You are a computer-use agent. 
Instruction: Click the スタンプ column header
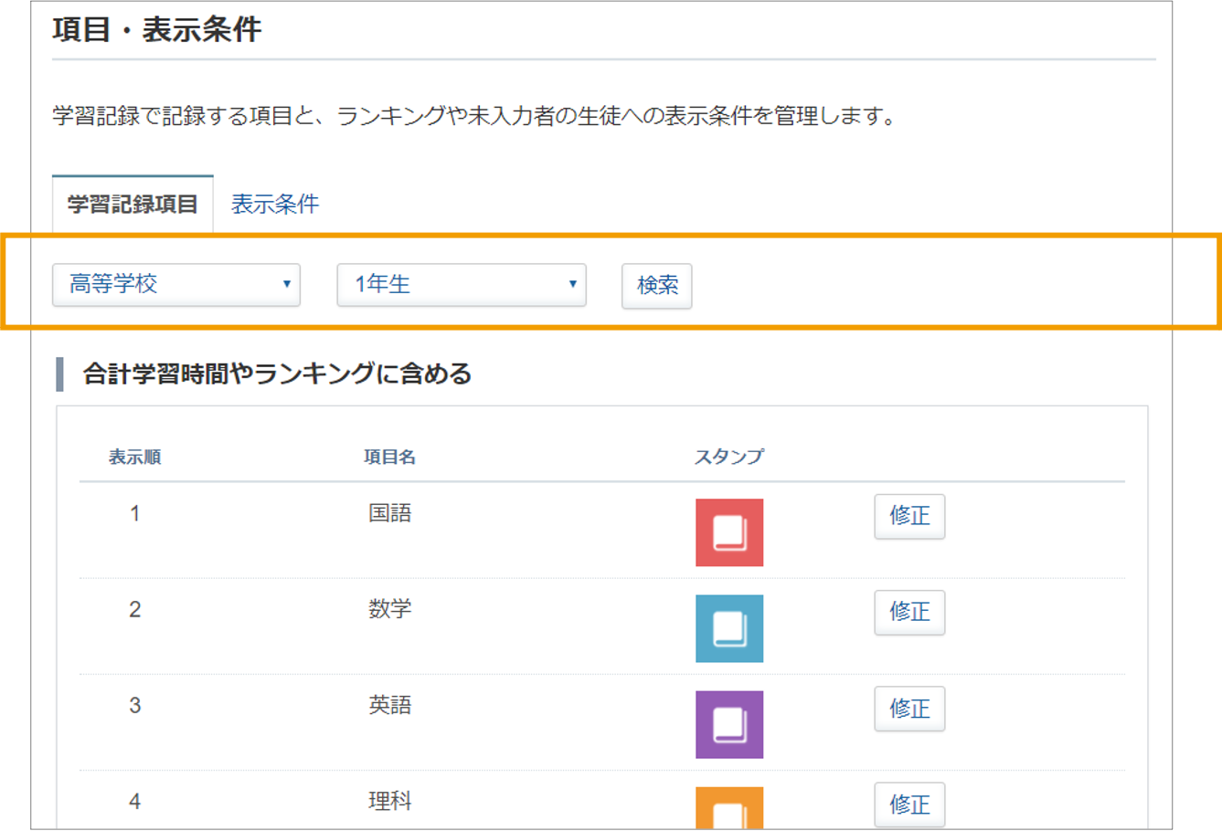(x=729, y=458)
